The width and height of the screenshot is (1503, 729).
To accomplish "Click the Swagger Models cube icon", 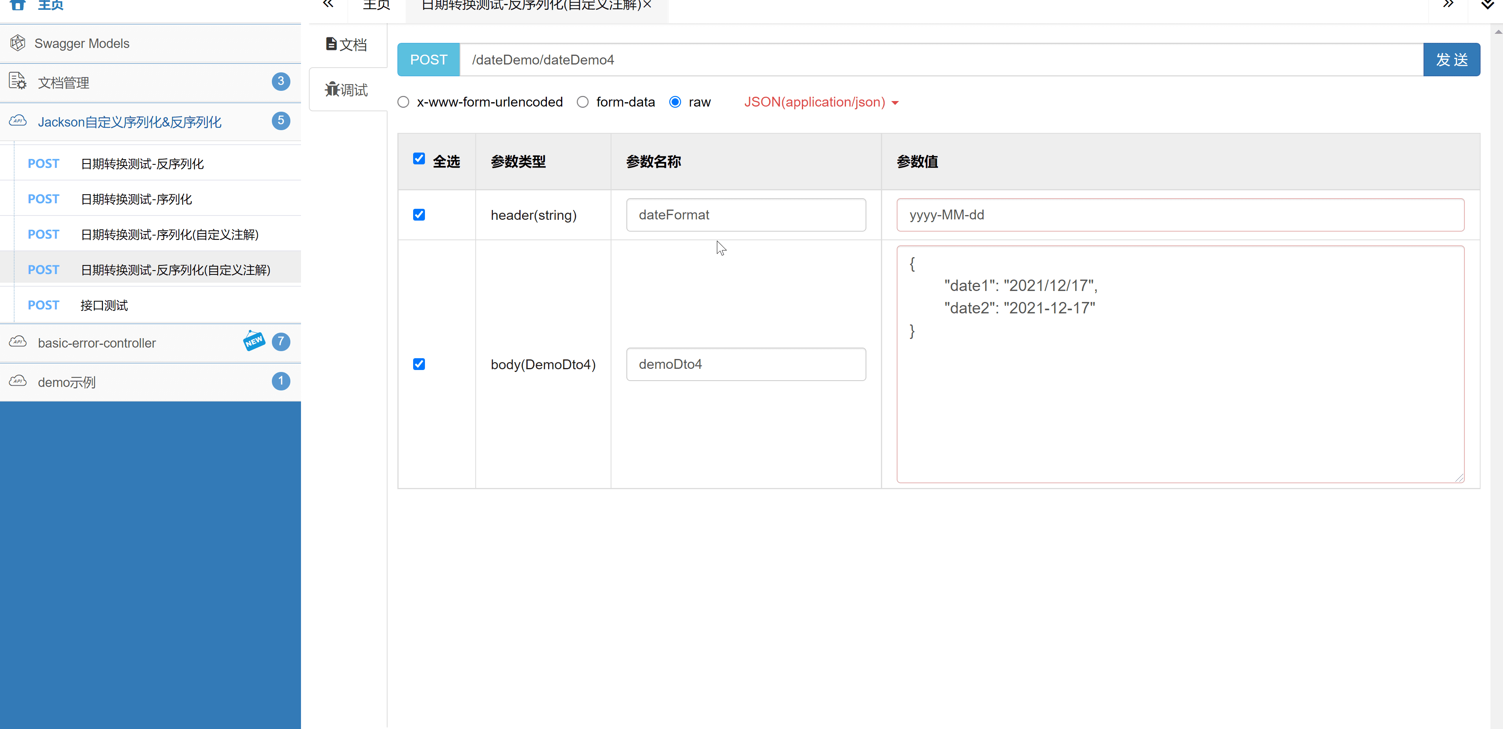I will tap(17, 42).
